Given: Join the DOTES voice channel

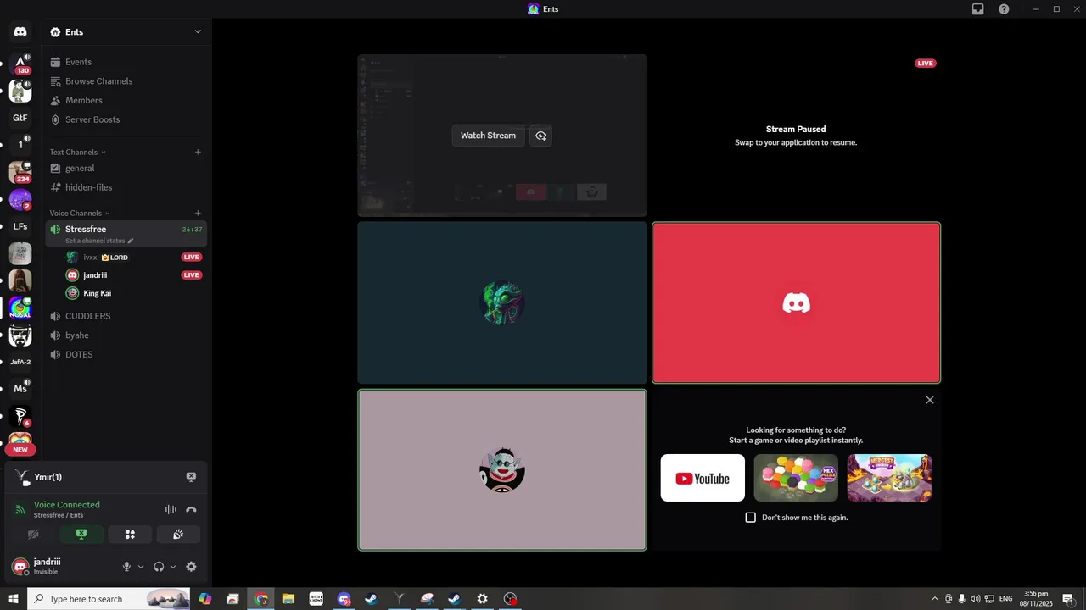Looking at the screenshot, I should (126, 355).
